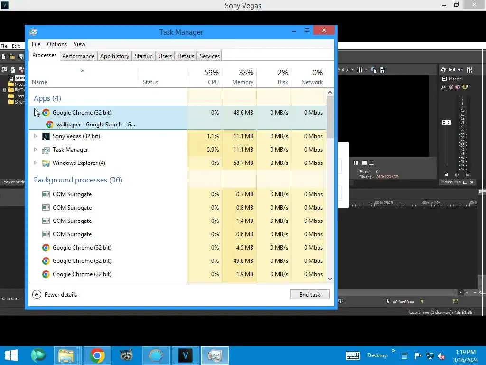Open Windows Start button
486x365 pixels.
pos(11,355)
